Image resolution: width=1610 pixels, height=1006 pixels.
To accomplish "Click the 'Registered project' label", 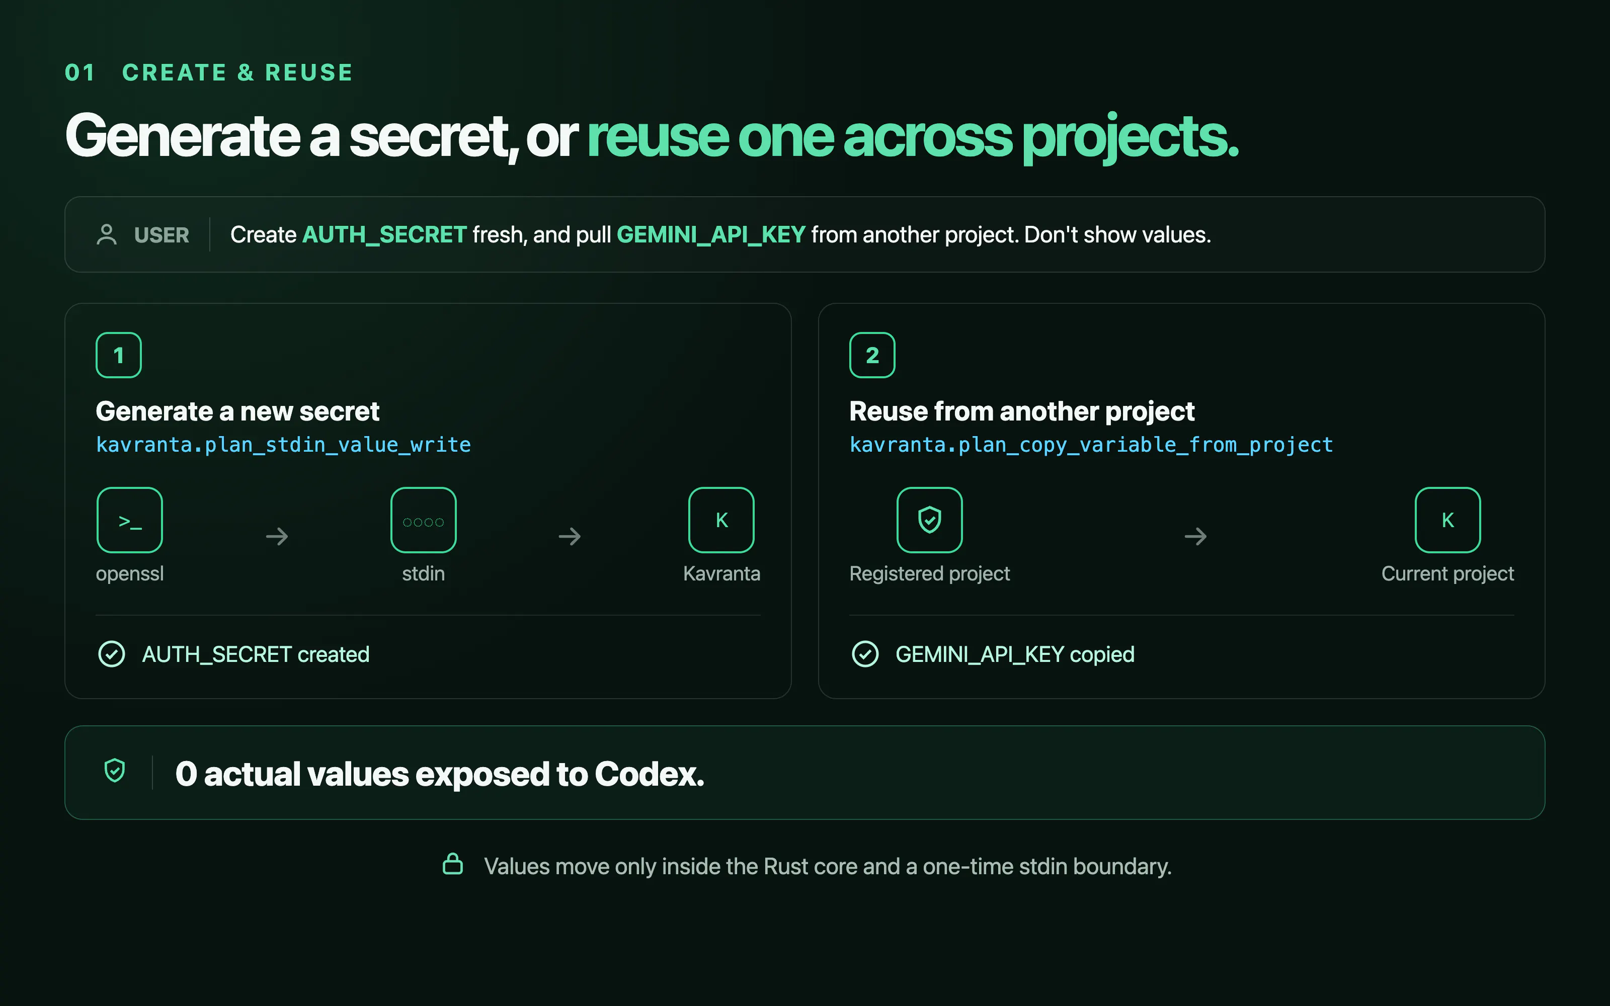I will coord(929,573).
